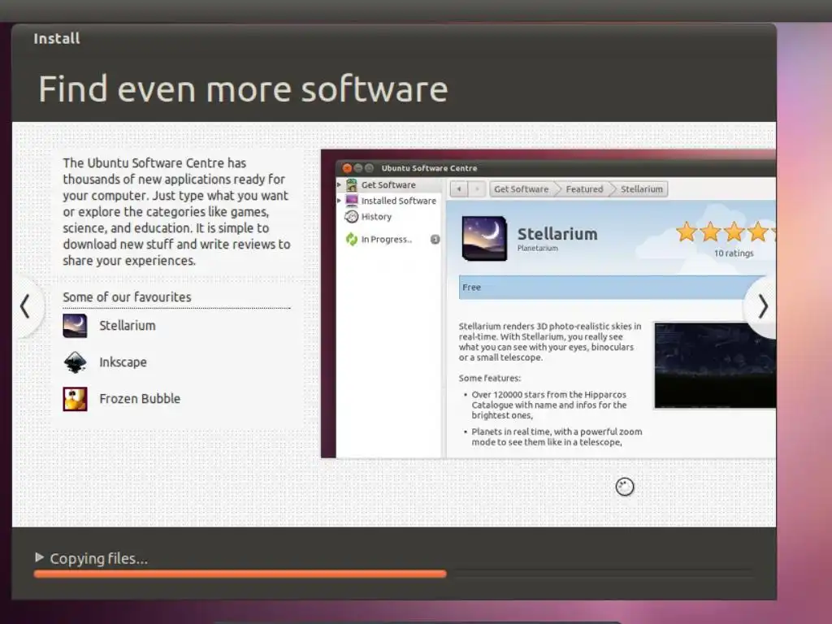Click the In Progress green arrows icon
This screenshot has width=832, height=624.
pos(351,240)
